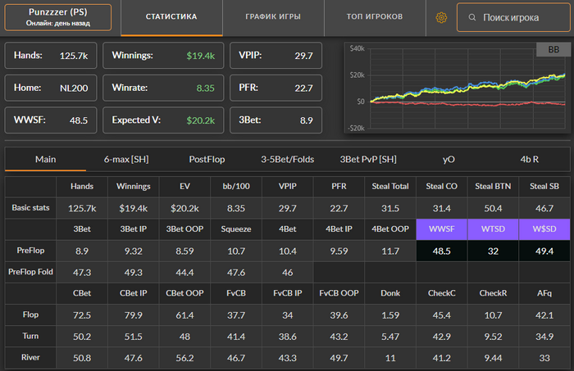Viewport: 574px width, 371px height.
Task: Click the WWSF 48.5 summary box
Action: (51, 120)
